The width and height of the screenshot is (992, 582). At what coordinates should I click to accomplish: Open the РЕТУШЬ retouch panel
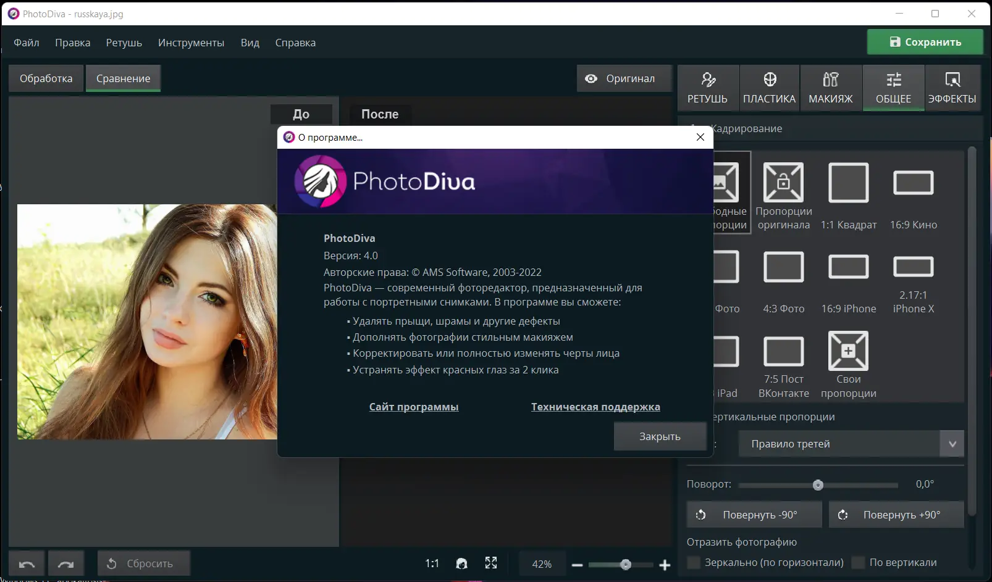click(x=708, y=88)
